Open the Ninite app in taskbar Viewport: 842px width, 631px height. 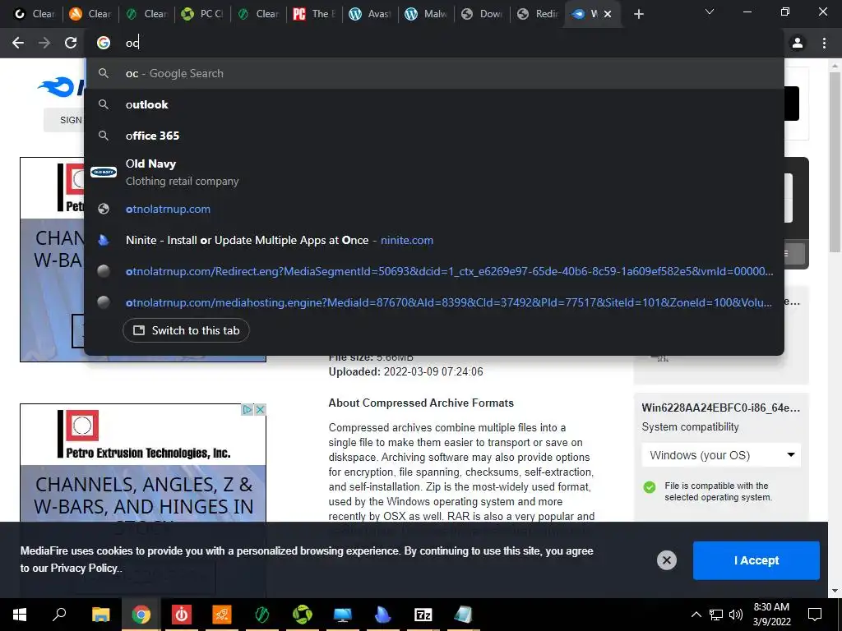[383, 615]
